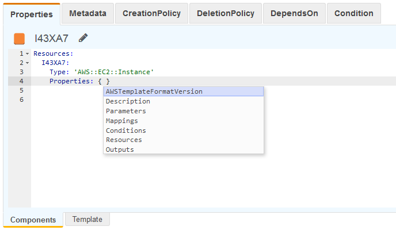Open the CreationPolicy tab
This screenshot has width=396, height=234.
point(151,13)
